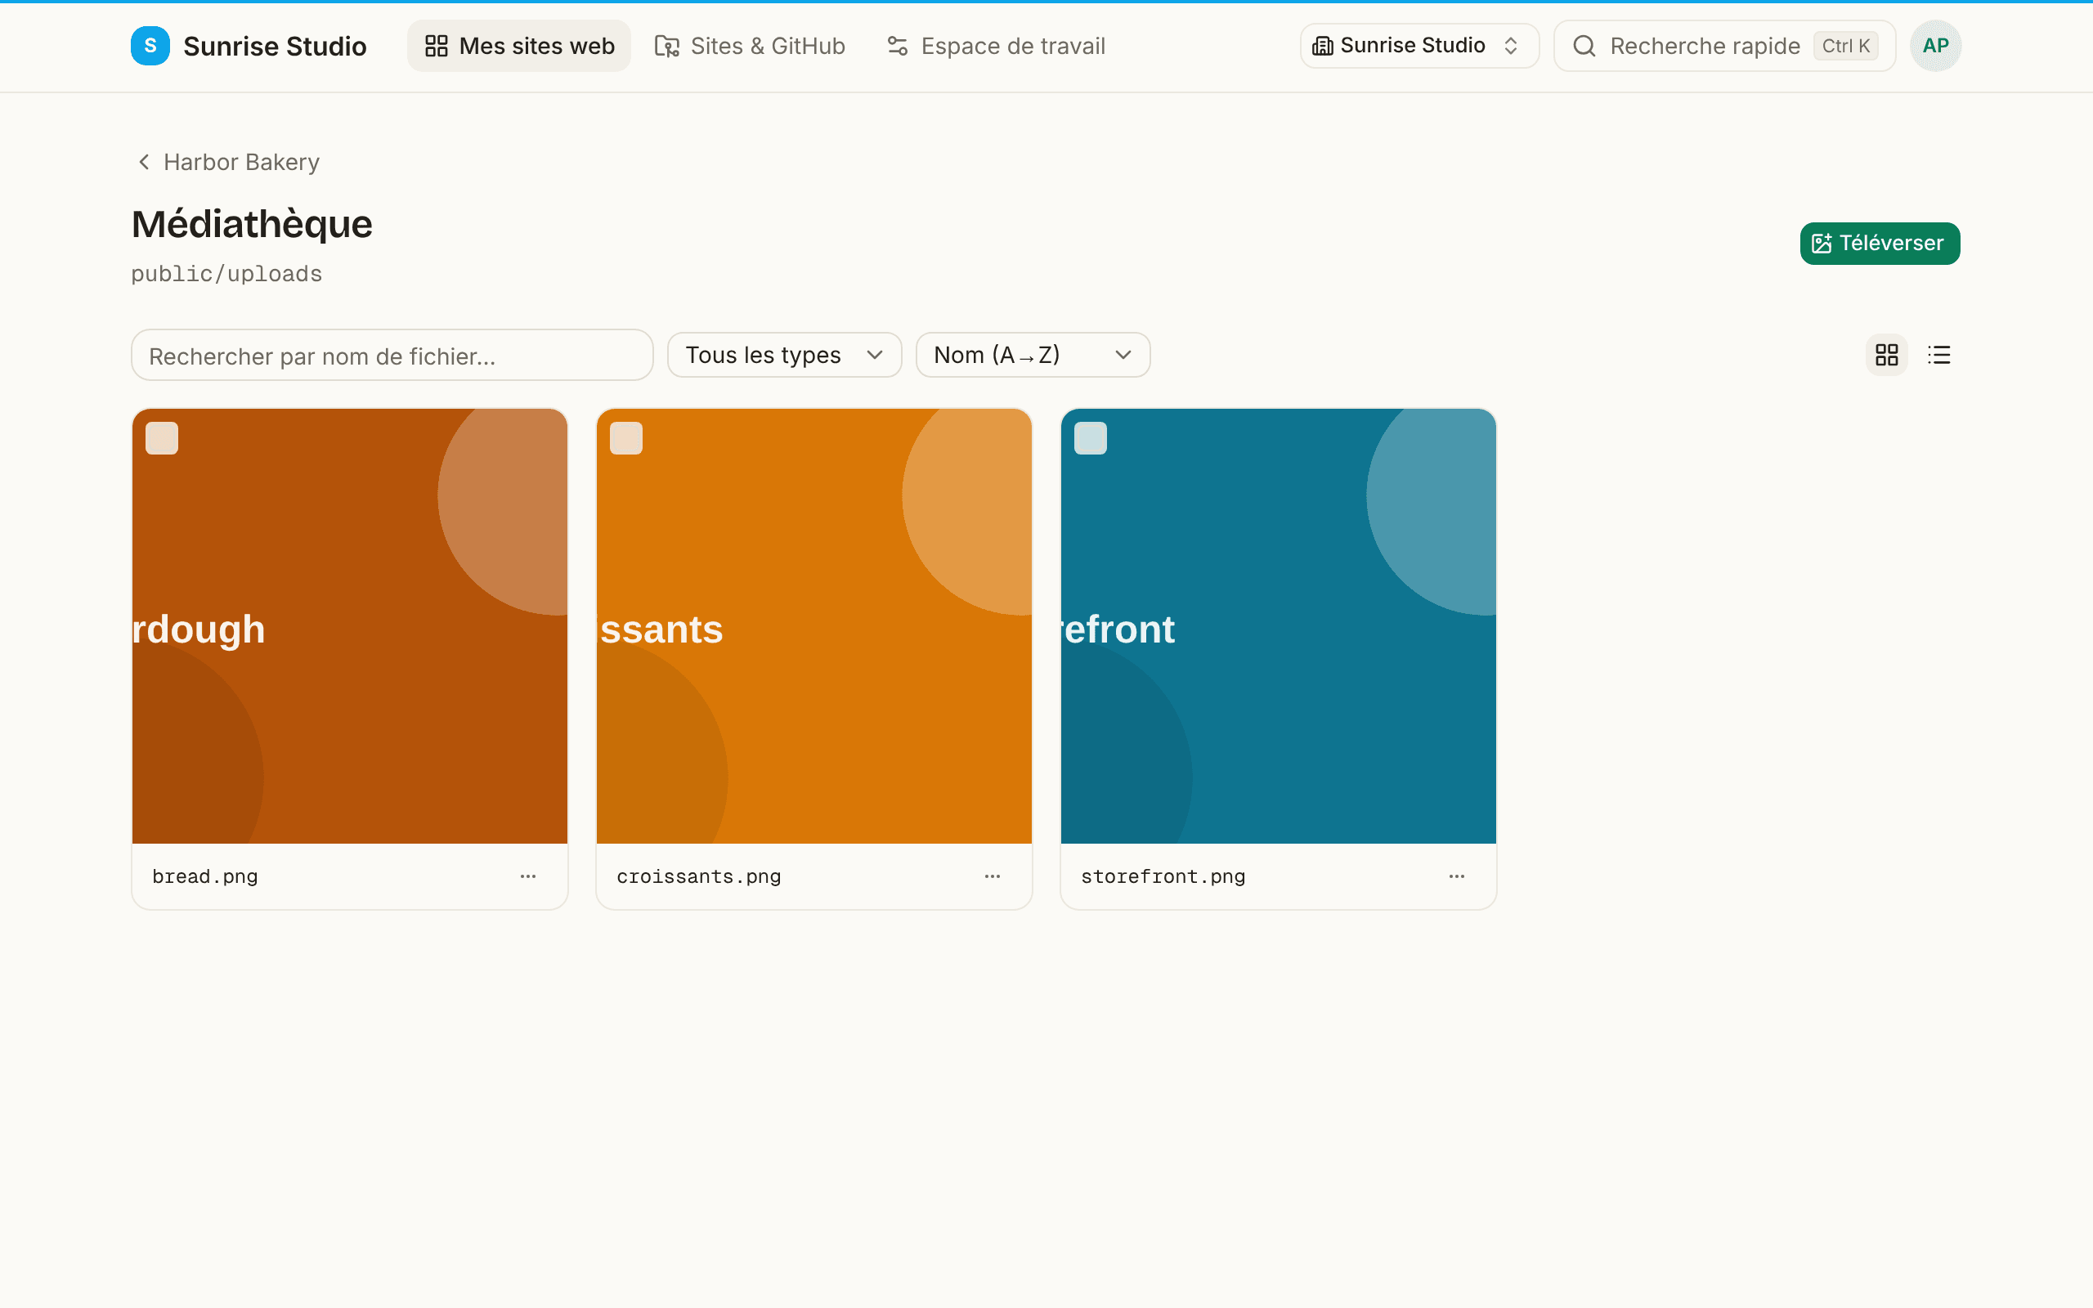The width and height of the screenshot is (2093, 1308).
Task: Click the bread.png file name
Action: 205,876
